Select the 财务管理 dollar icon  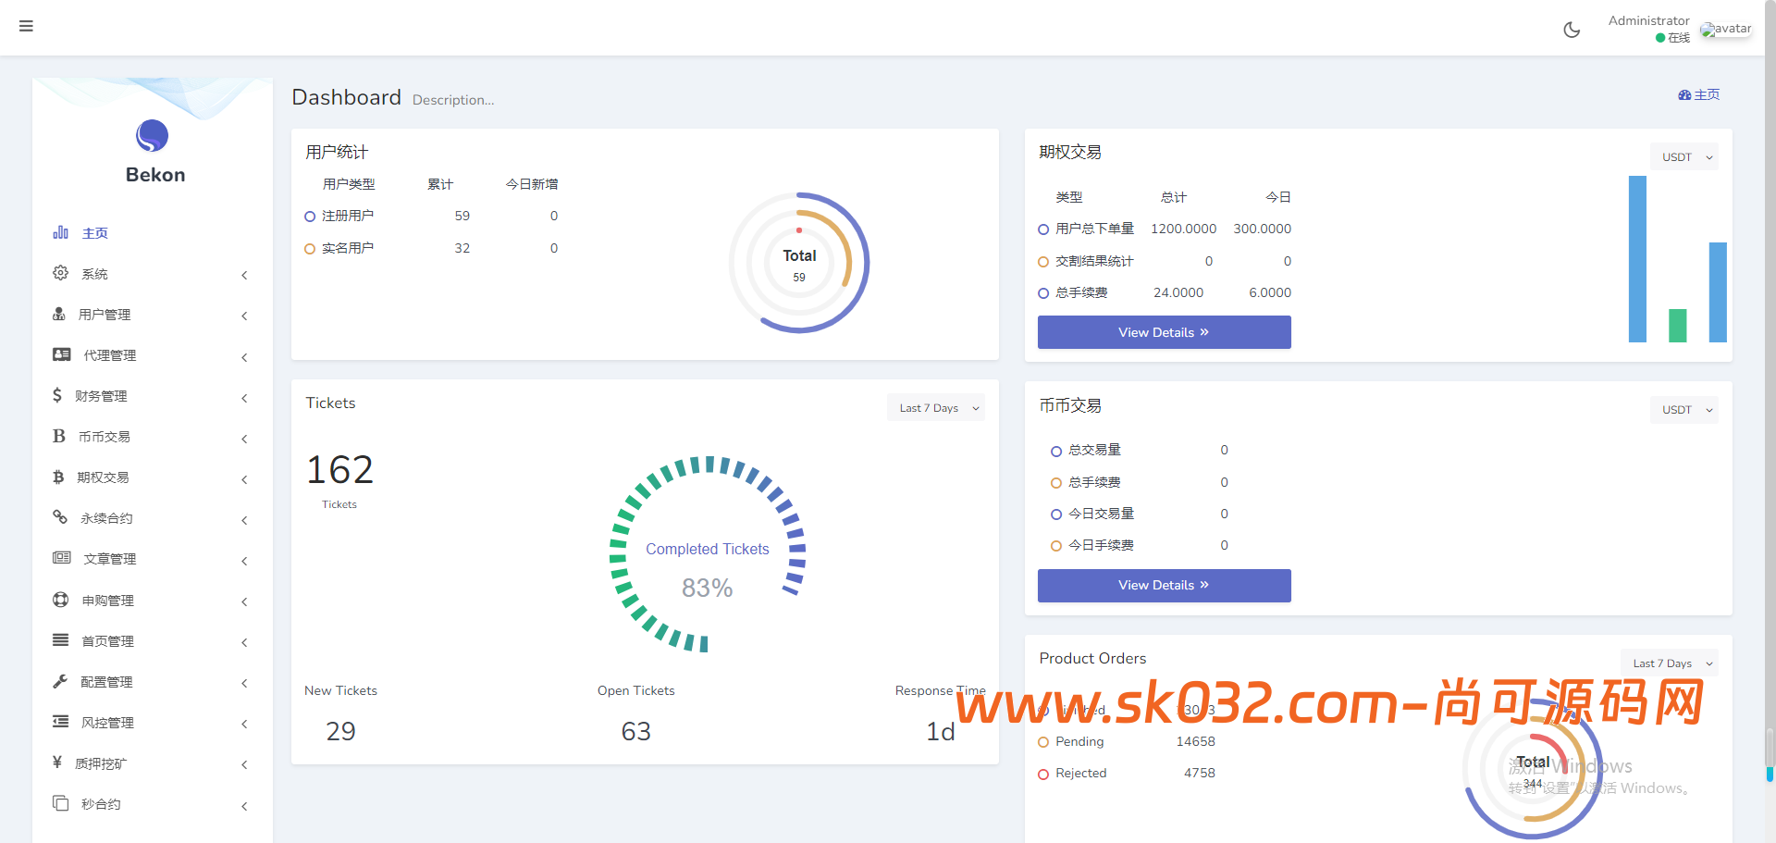pyautogui.click(x=58, y=395)
